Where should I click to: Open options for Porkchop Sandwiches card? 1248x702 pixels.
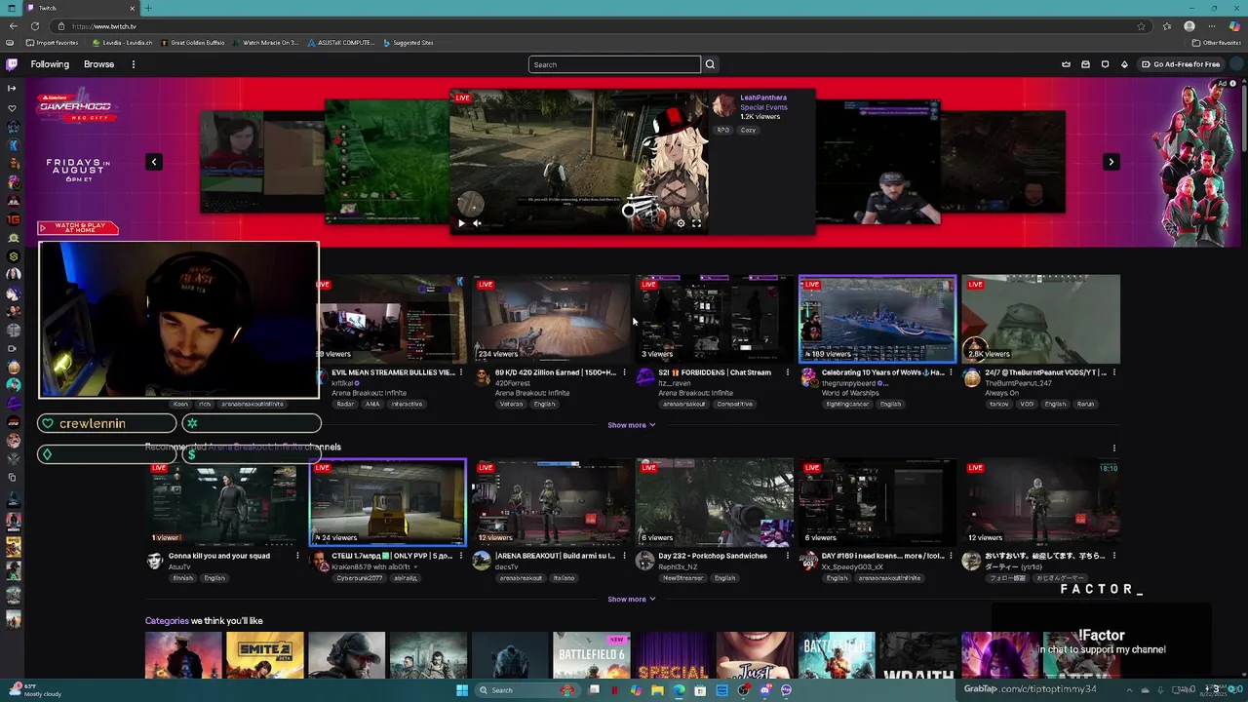click(788, 556)
